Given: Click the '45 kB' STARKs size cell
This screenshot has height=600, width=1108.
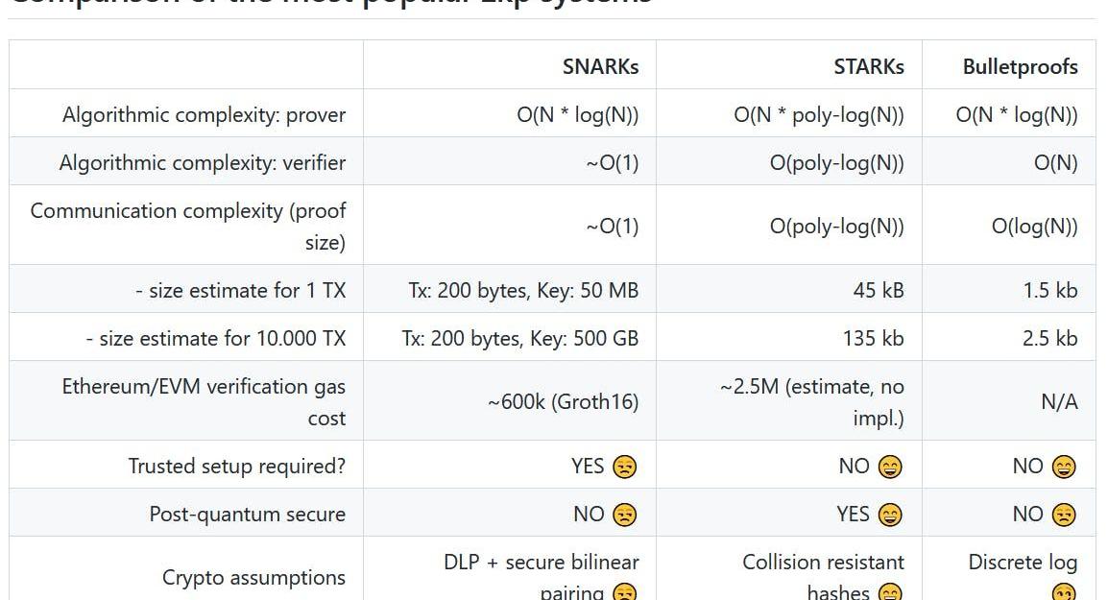Looking at the screenshot, I should pyautogui.click(x=879, y=291).
